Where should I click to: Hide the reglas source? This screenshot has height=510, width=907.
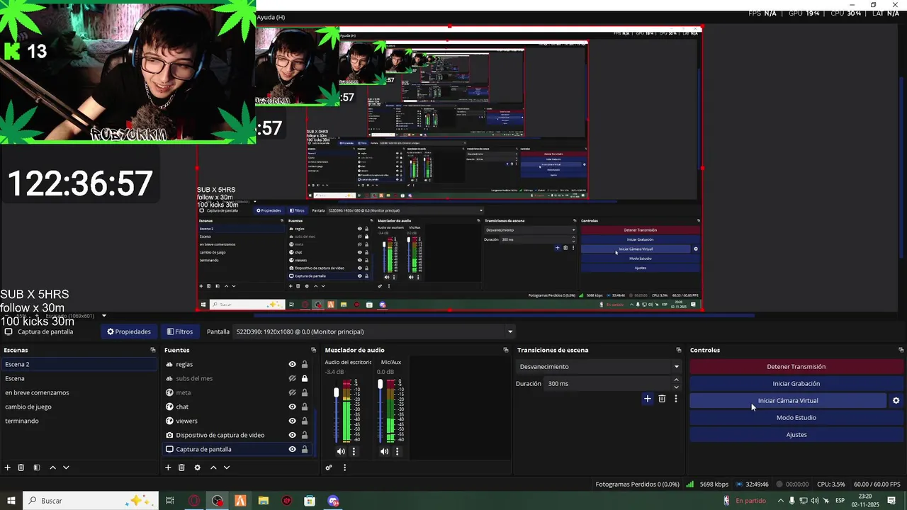click(292, 364)
